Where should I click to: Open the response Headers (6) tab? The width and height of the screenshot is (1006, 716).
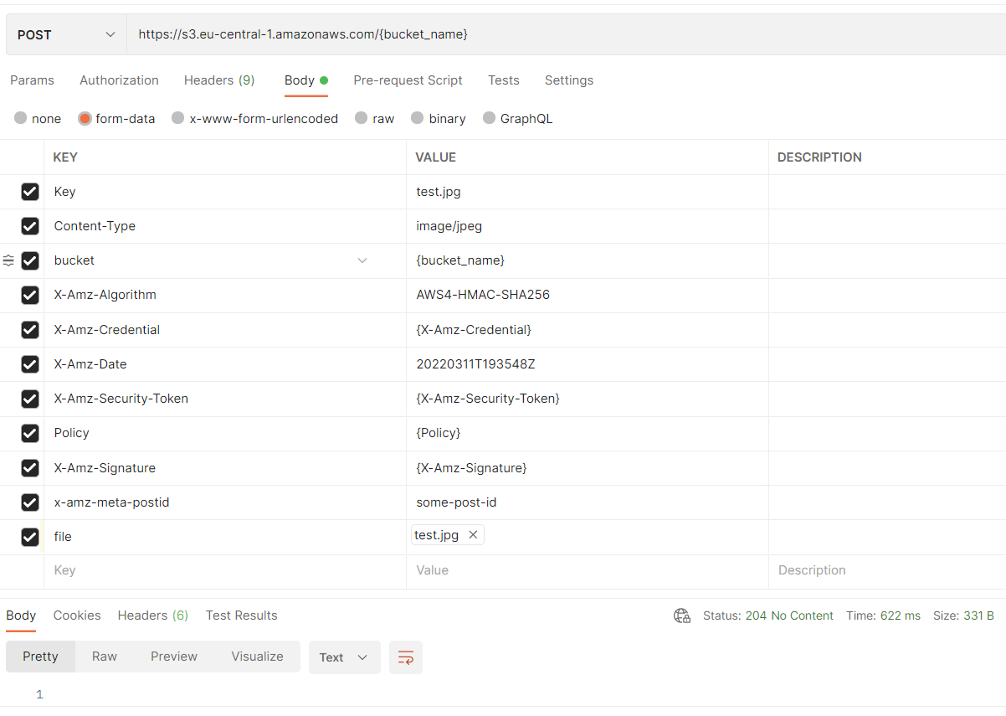point(153,616)
